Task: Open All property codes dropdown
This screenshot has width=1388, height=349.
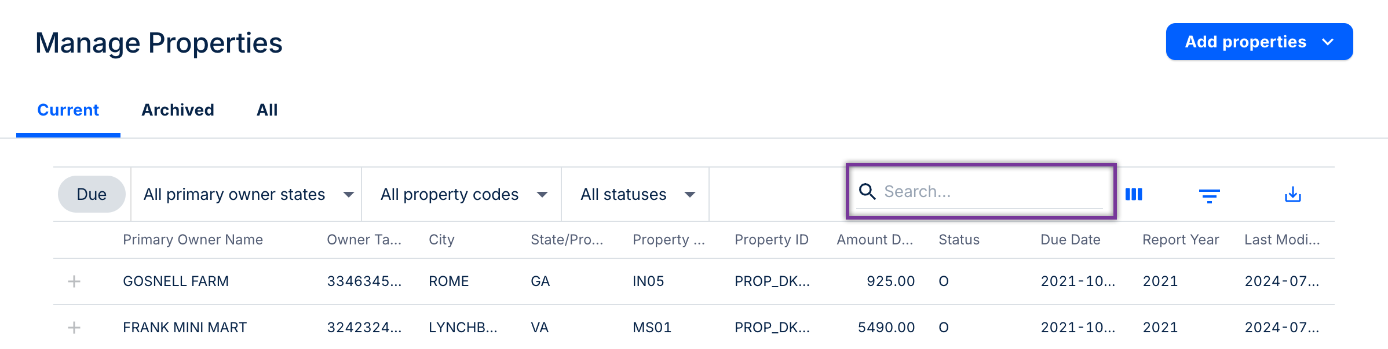Action: (x=463, y=194)
